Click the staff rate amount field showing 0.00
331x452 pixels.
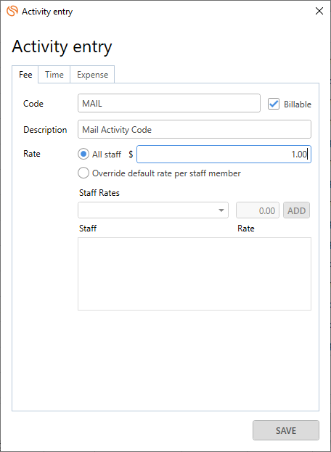(x=258, y=210)
